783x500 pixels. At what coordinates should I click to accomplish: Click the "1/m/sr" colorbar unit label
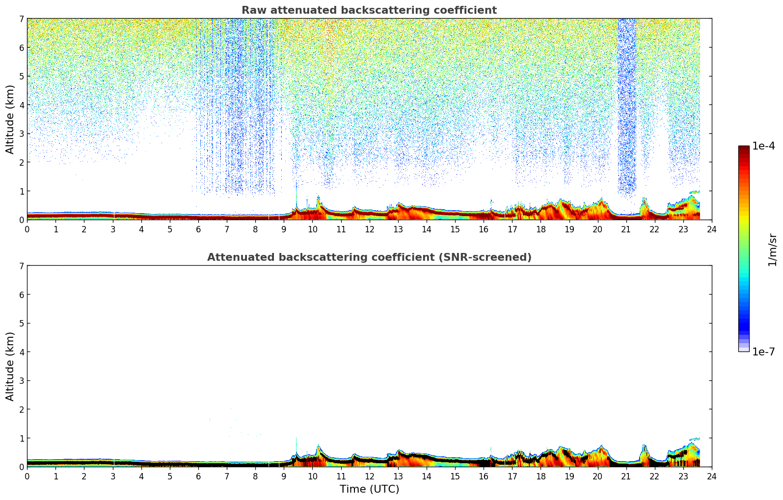[x=772, y=250]
